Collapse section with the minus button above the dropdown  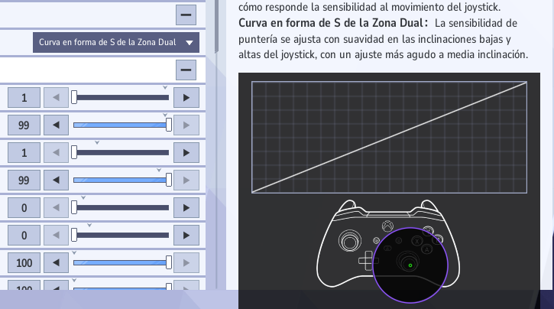click(x=186, y=15)
